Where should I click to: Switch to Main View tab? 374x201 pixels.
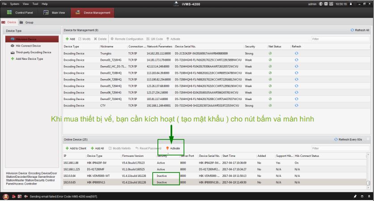pos(55,13)
